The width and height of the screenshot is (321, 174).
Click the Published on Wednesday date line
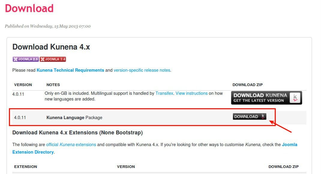(48, 26)
